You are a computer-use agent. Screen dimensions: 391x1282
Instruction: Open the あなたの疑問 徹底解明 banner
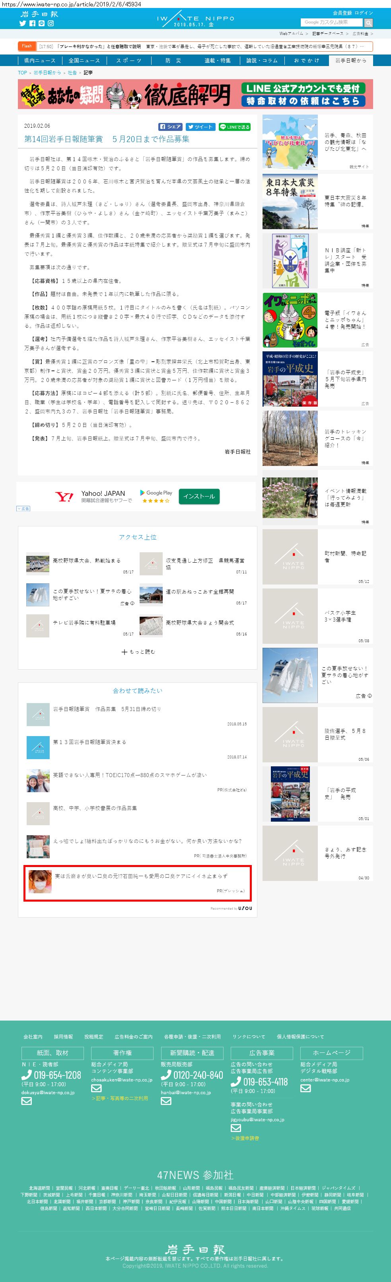tap(195, 94)
